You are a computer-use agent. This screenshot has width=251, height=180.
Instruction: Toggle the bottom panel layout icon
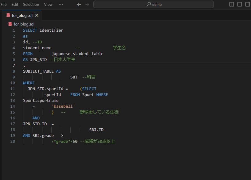pos(240,4)
